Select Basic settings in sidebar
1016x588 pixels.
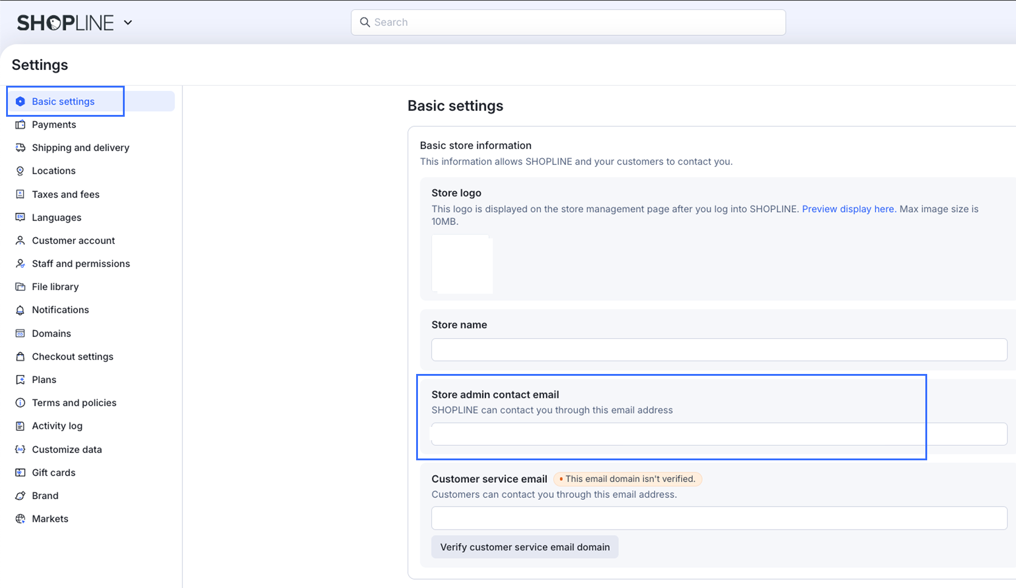(x=63, y=102)
